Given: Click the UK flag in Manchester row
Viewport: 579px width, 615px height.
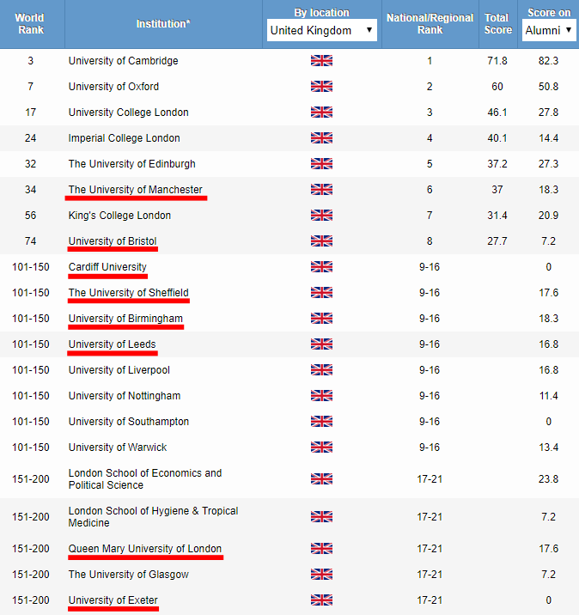Looking at the screenshot, I should click(x=321, y=190).
